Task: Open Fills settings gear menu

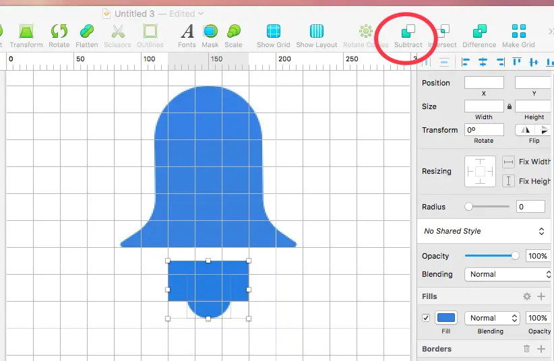Action: (x=527, y=296)
